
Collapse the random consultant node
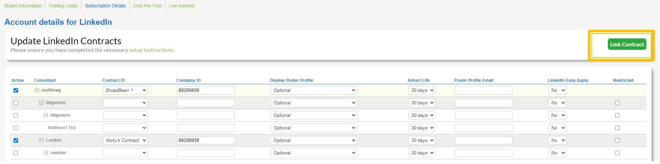tap(46, 153)
